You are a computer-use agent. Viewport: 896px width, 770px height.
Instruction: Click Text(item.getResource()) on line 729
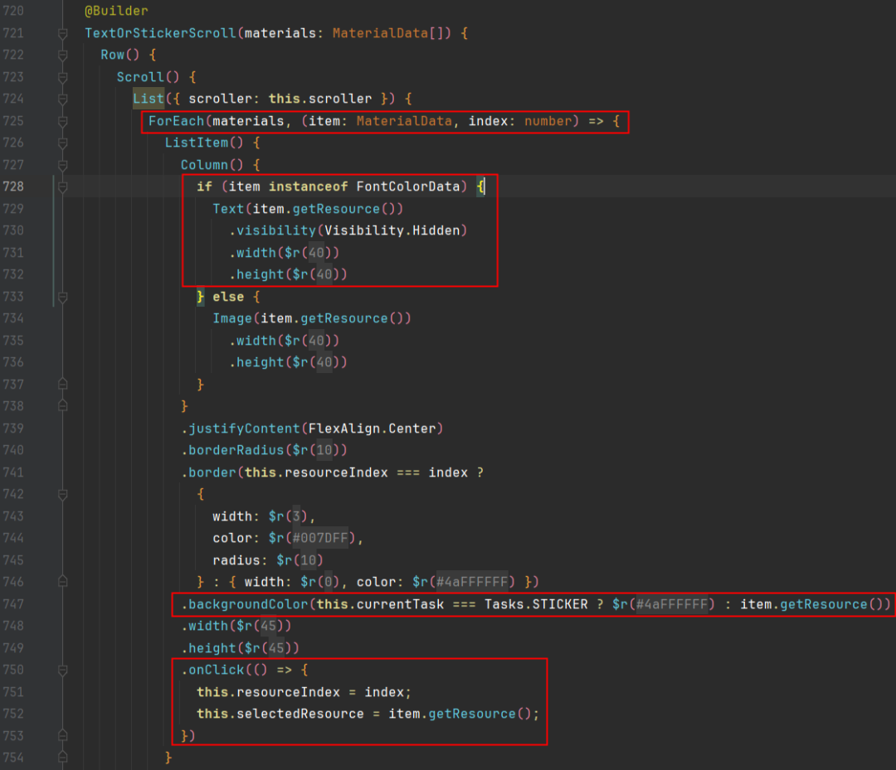point(308,209)
